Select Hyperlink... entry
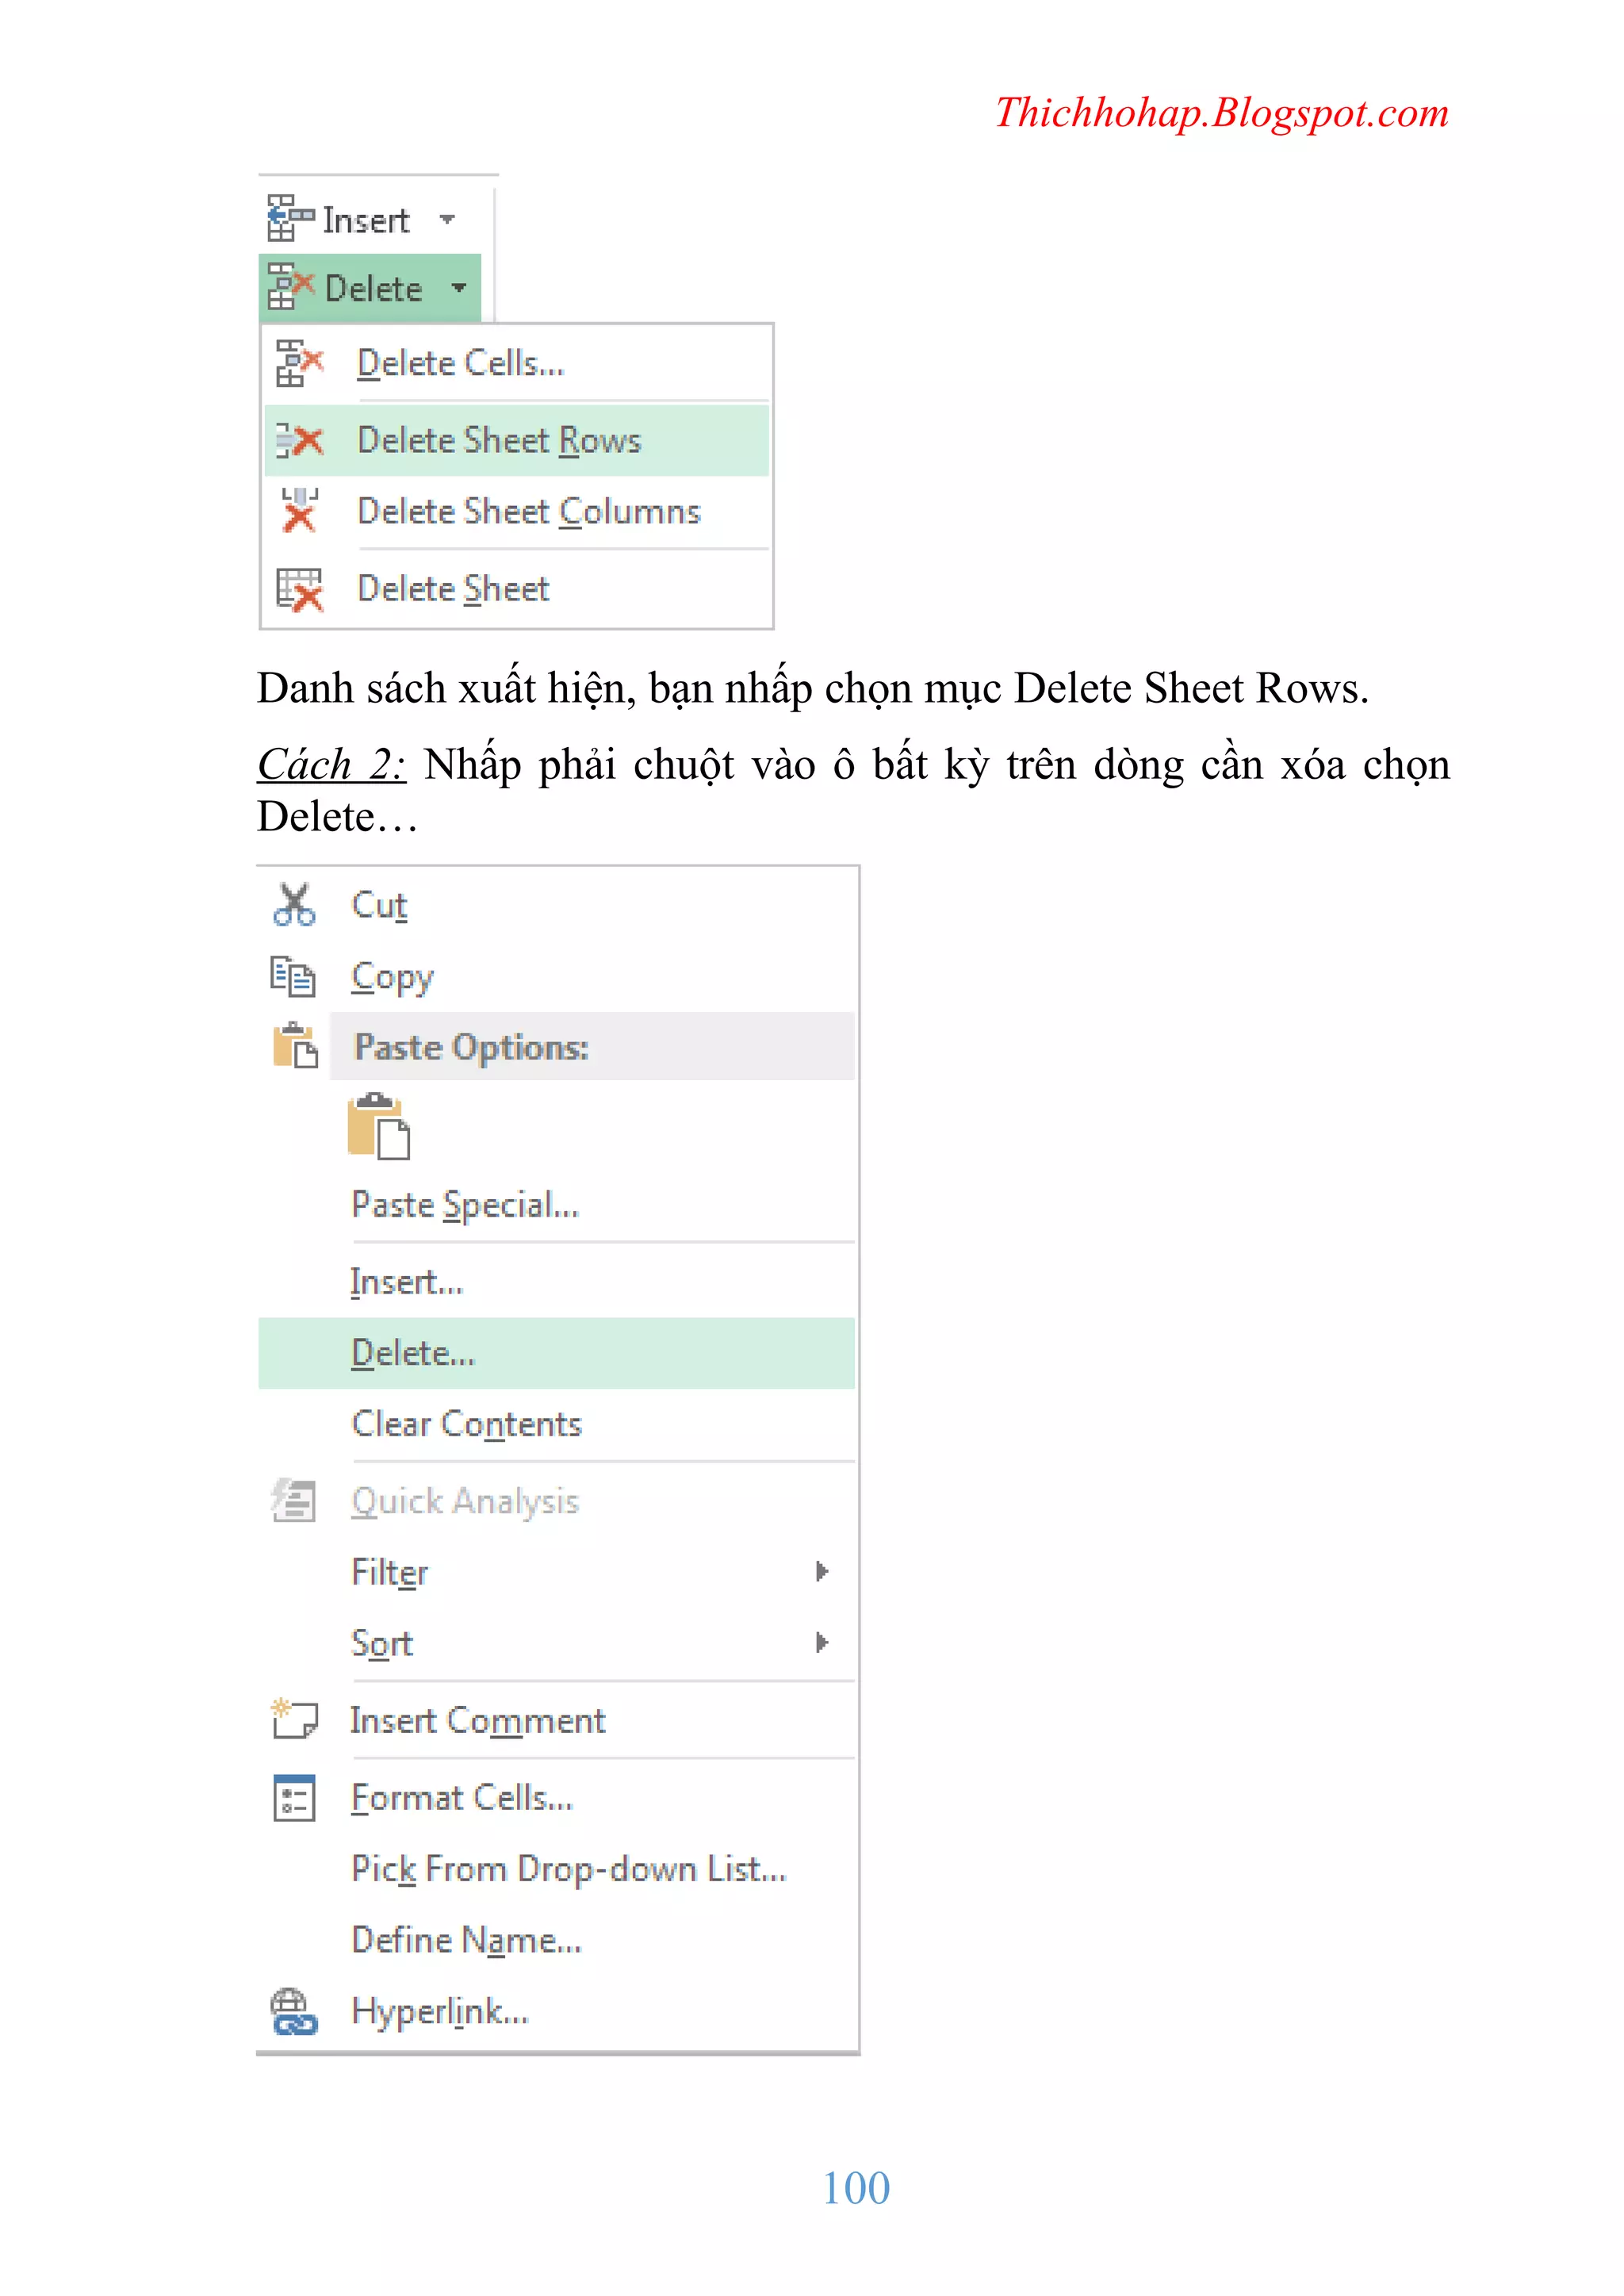 (x=557, y=2010)
